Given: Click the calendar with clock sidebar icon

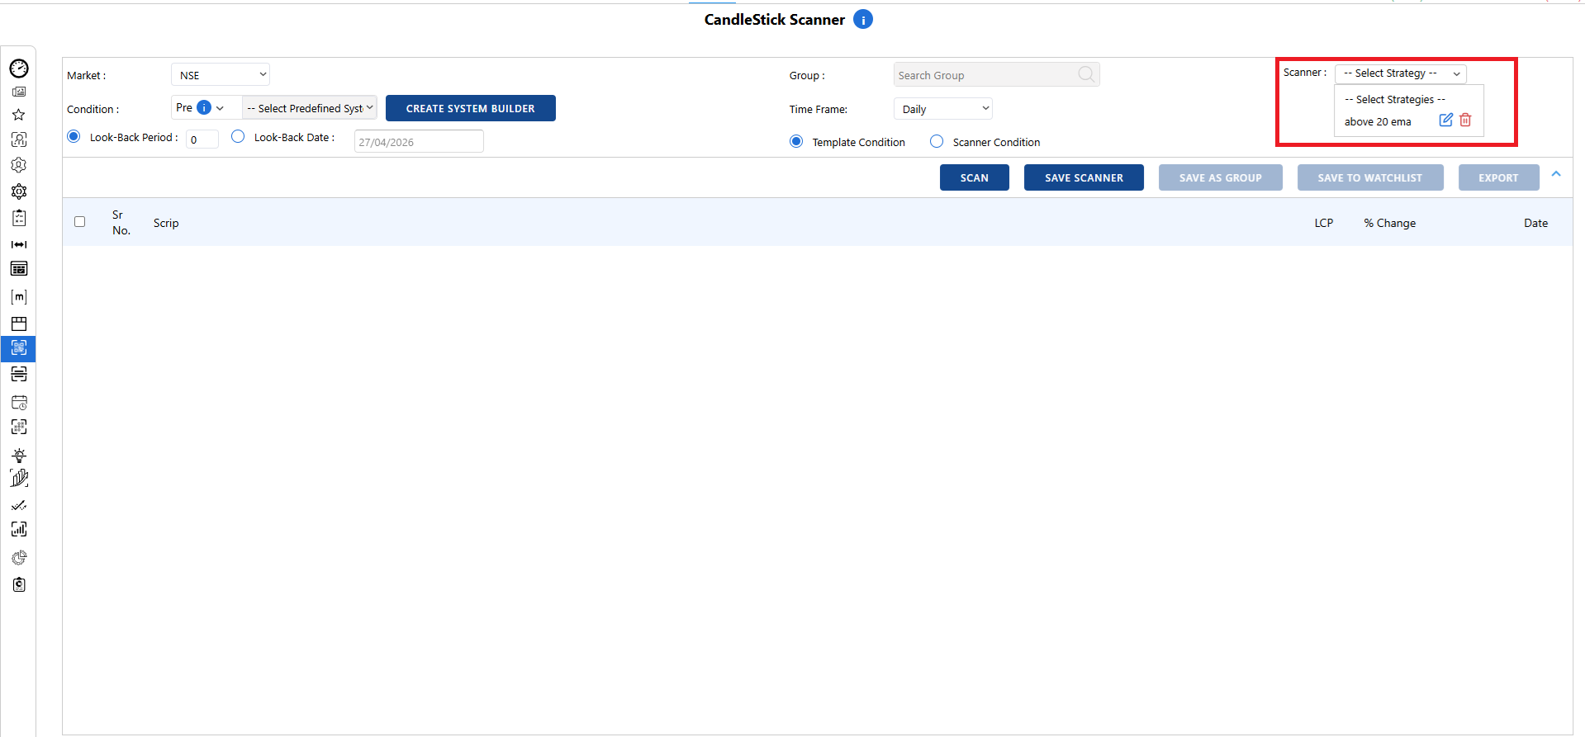Looking at the screenshot, I should (19, 403).
